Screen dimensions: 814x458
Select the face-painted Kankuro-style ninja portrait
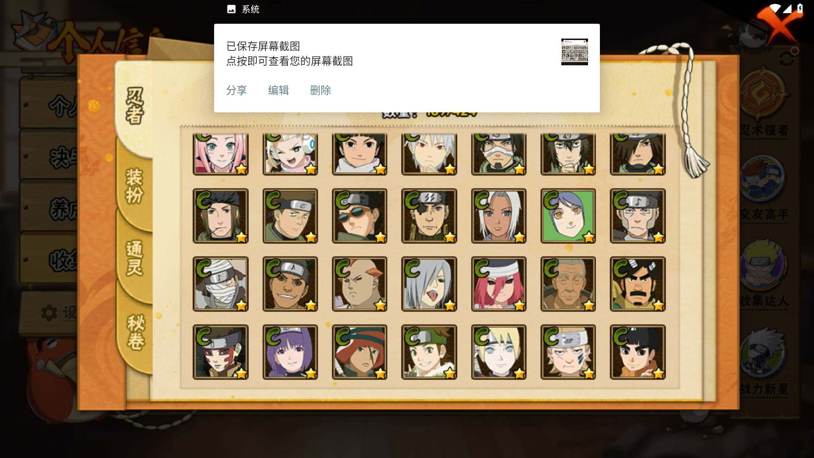pyautogui.click(x=220, y=352)
